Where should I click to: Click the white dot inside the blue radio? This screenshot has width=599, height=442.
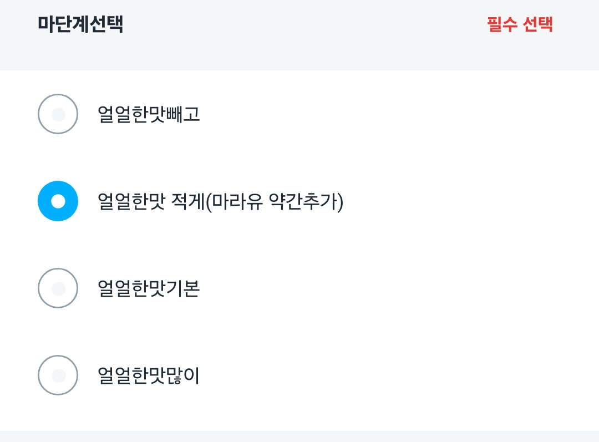pyautogui.click(x=58, y=201)
